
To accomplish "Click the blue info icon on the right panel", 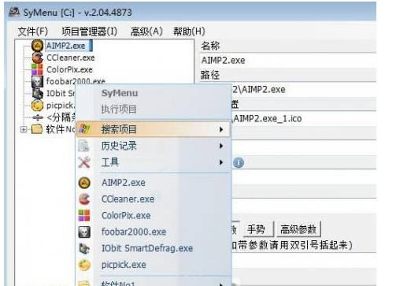I will (239, 162).
